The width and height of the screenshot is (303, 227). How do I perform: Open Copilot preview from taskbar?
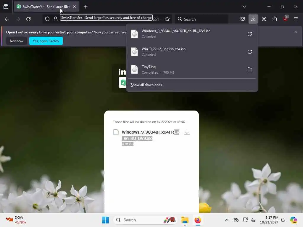[294, 220]
